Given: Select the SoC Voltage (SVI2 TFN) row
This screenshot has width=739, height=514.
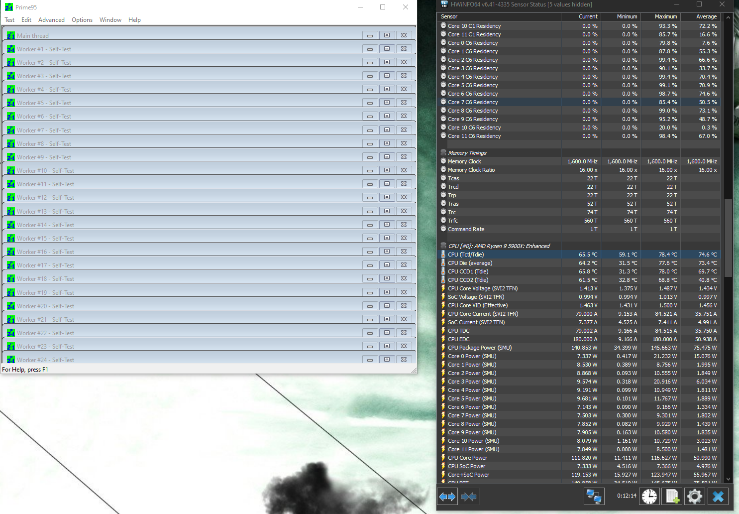Looking at the screenshot, I should pyautogui.click(x=579, y=297).
